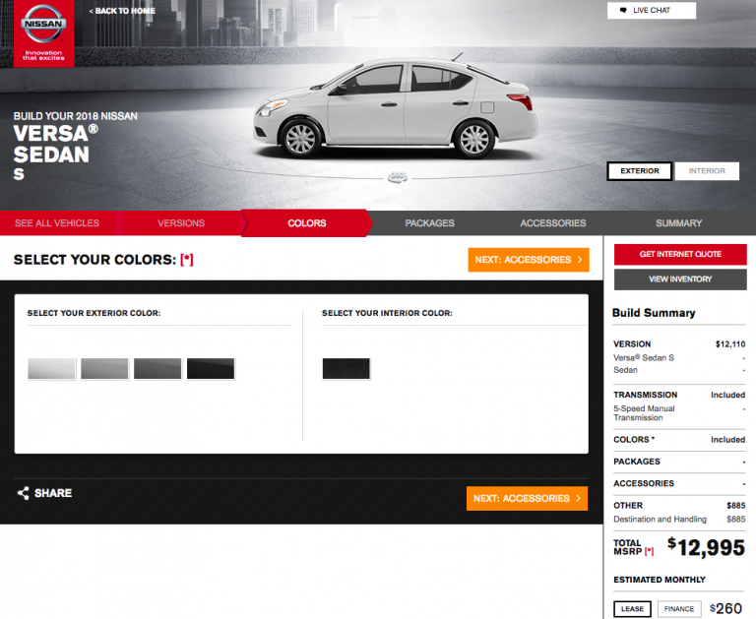Click the $260 estimated monthly amount
The height and width of the screenshot is (619, 756).
pos(725,609)
